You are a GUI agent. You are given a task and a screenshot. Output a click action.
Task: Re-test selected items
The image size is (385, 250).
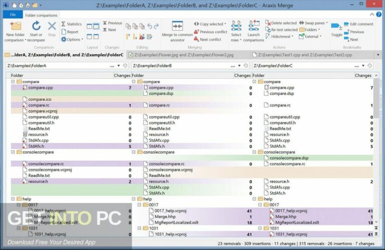coord(282,30)
